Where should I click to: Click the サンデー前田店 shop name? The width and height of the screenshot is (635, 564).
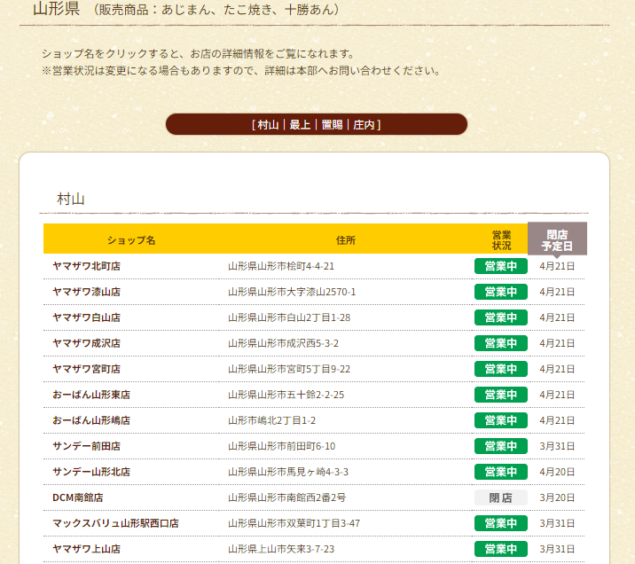click(86, 446)
